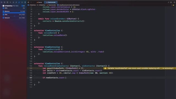Image resolution: width=176 pixels, height=99 pixels.
Task: Open the related items grid menu
Action: pos(28,2)
